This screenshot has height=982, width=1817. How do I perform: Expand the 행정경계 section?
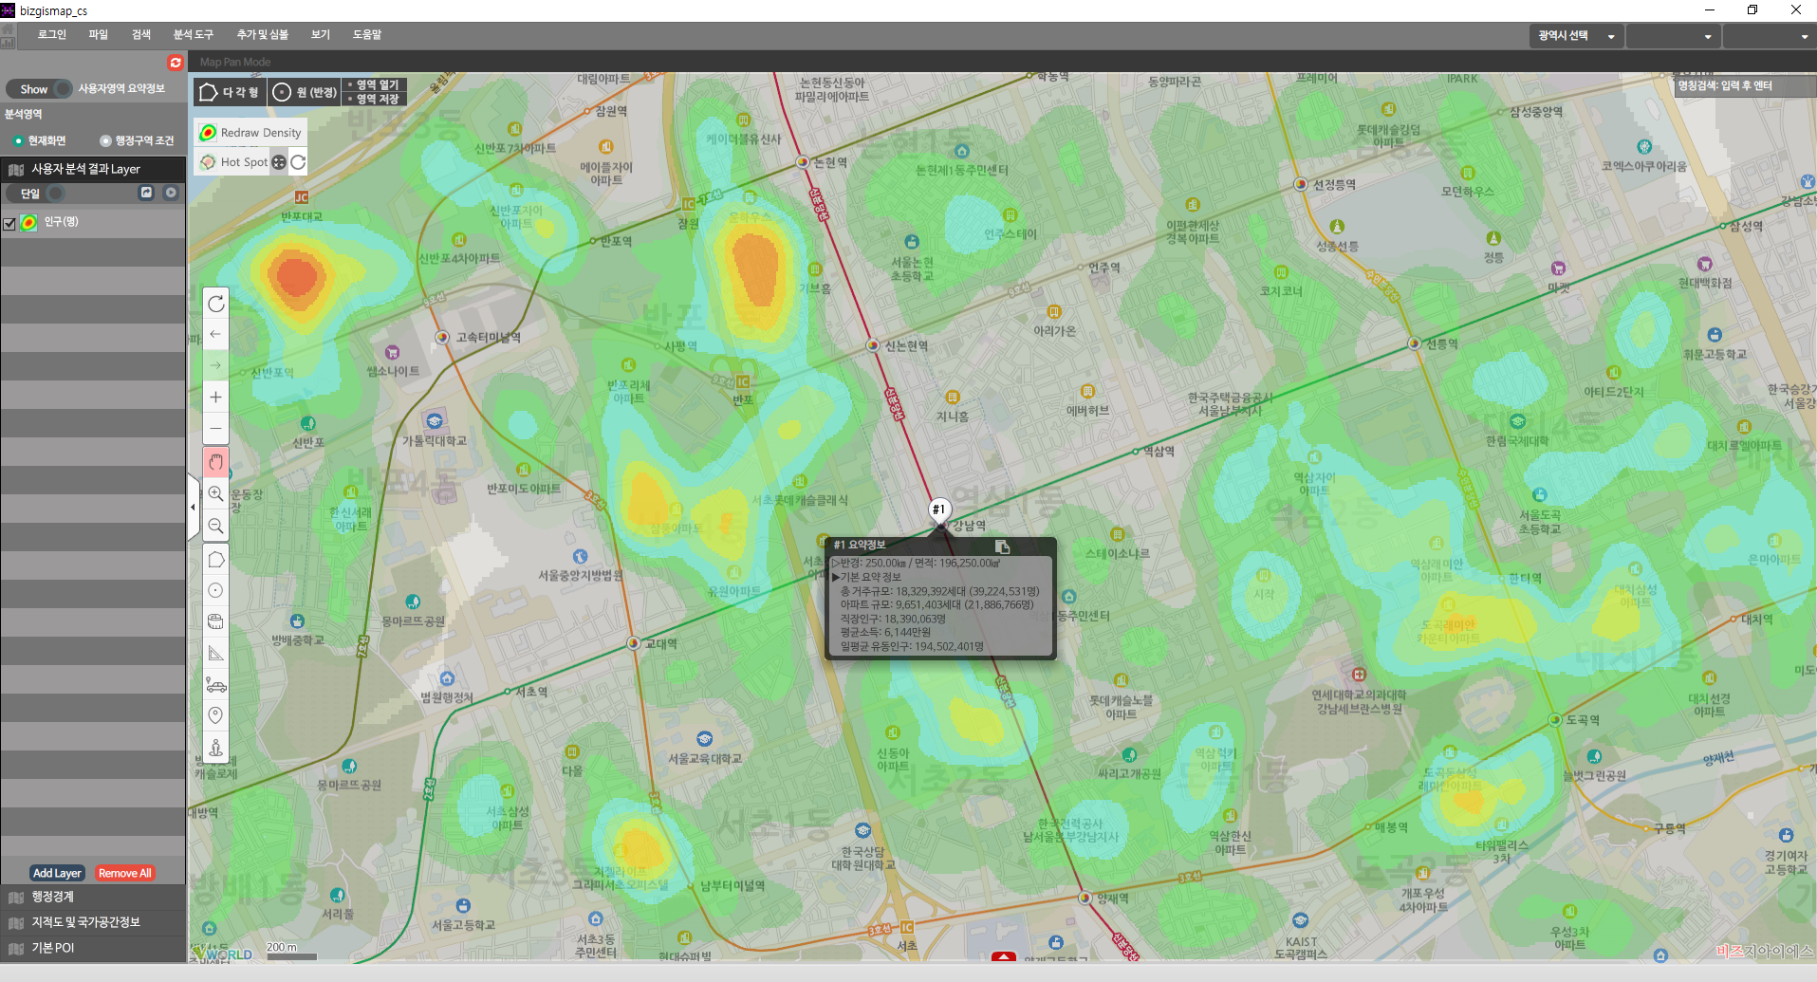(x=93, y=897)
